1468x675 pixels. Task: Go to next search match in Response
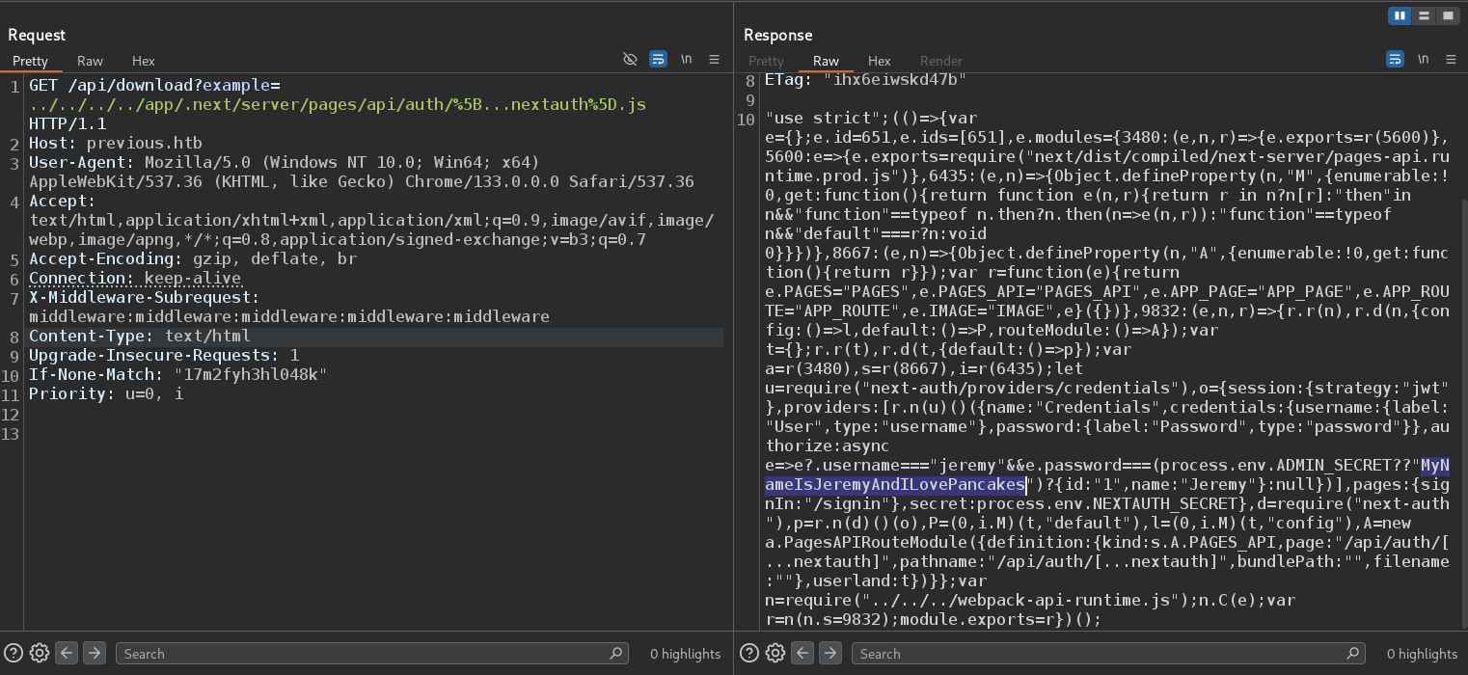point(829,653)
